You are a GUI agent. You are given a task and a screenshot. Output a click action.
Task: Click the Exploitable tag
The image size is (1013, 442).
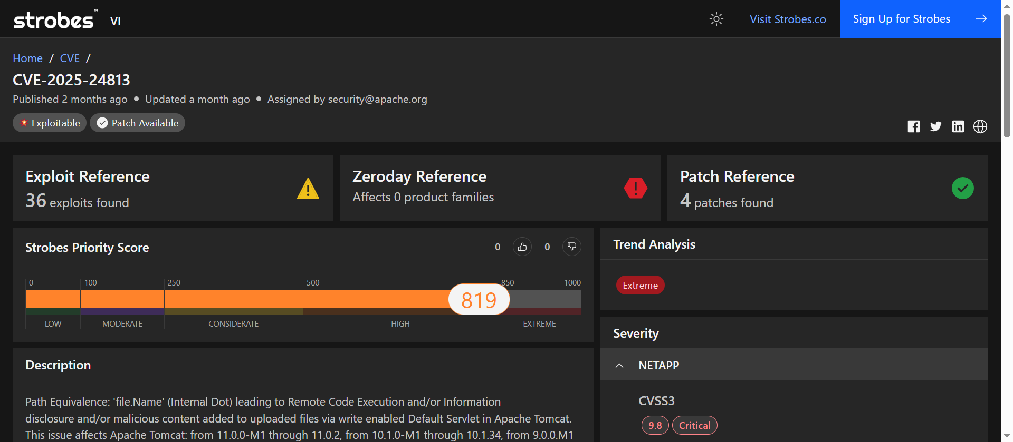[x=50, y=123]
